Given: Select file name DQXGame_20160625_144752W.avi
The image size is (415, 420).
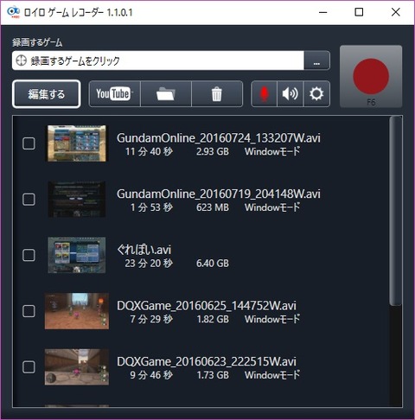Looking at the screenshot, I should point(207,306).
